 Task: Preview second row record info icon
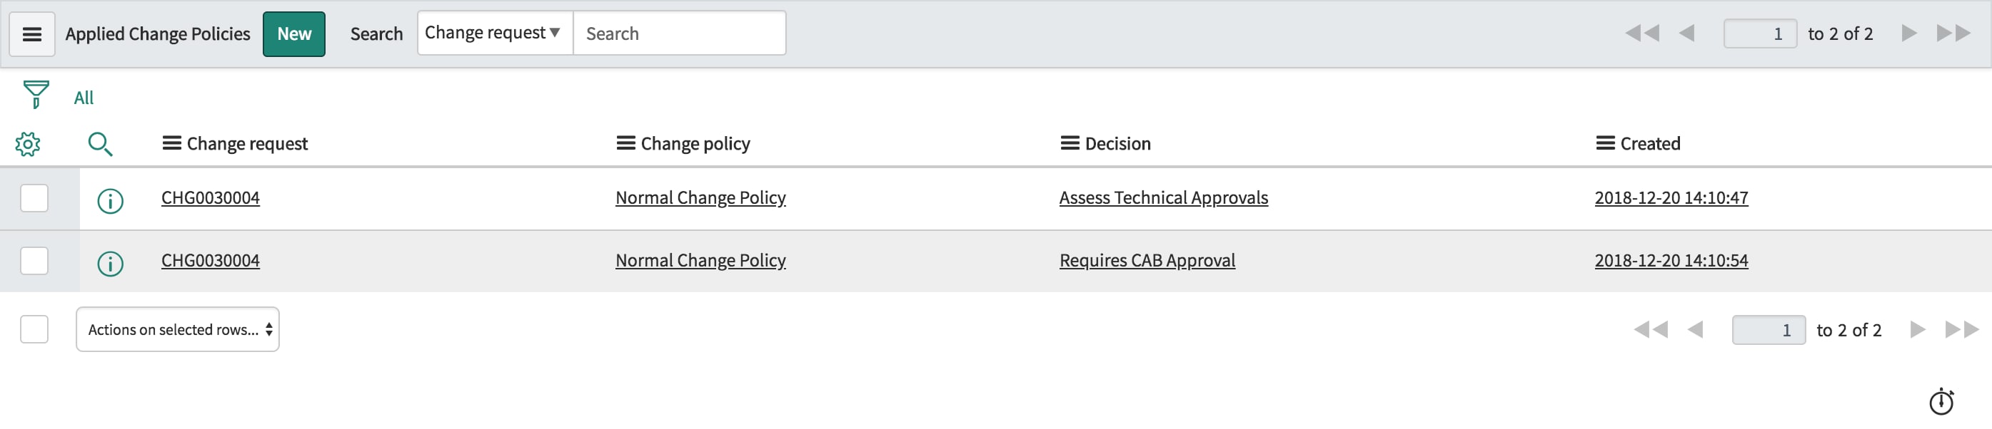(110, 264)
